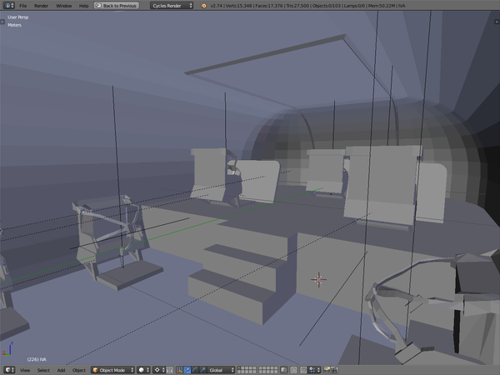Select the scale manipulator icon
Image resolution: width=500 pixels, height=375 pixels.
click(201, 369)
